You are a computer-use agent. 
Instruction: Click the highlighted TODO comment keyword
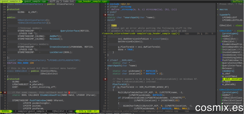click(114, 25)
